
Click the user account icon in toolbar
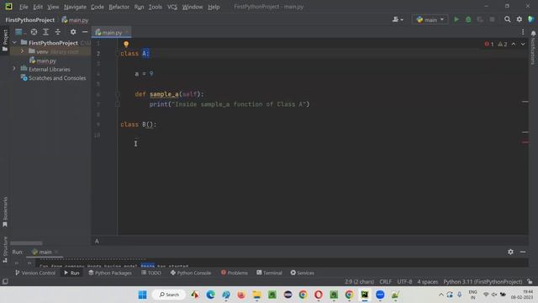[x=398, y=19]
